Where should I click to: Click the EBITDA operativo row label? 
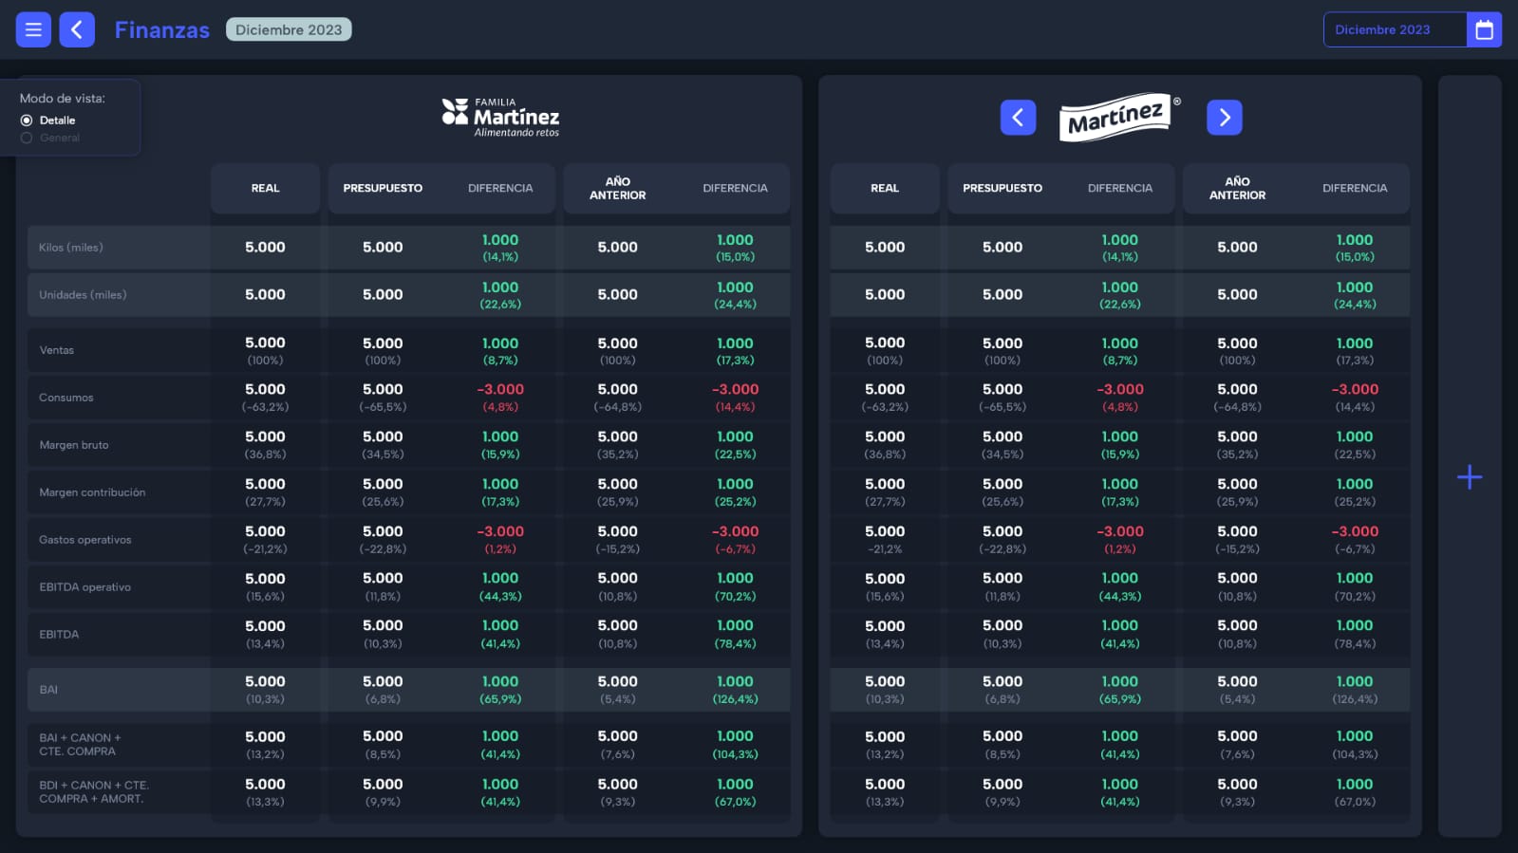[x=85, y=587]
